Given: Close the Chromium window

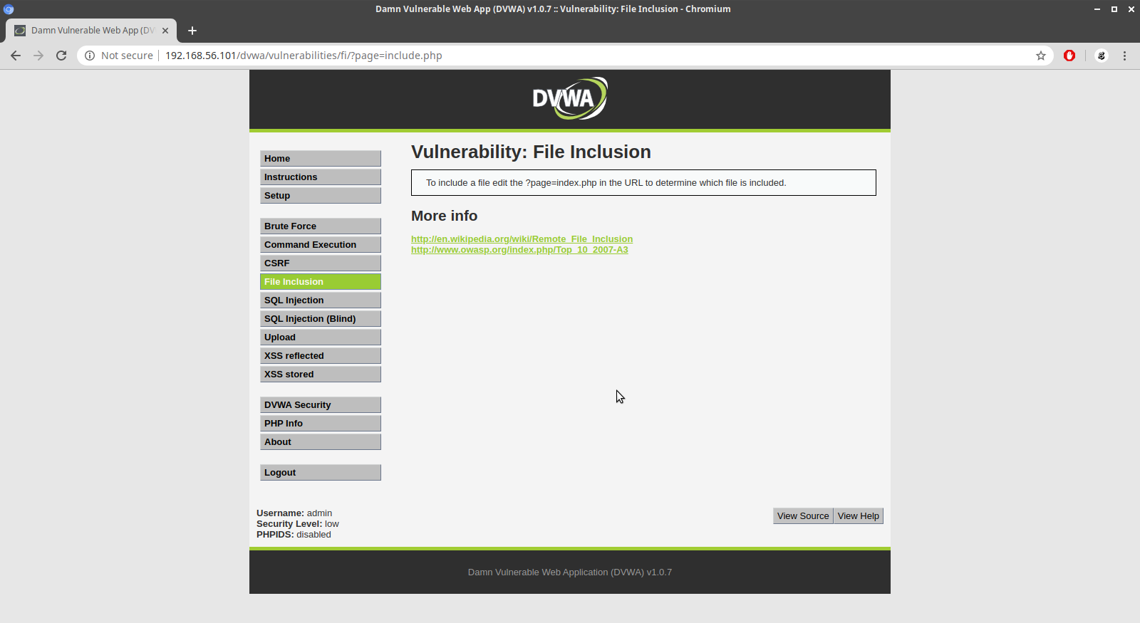Looking at the screenshot, I should tap(1131, 9).
